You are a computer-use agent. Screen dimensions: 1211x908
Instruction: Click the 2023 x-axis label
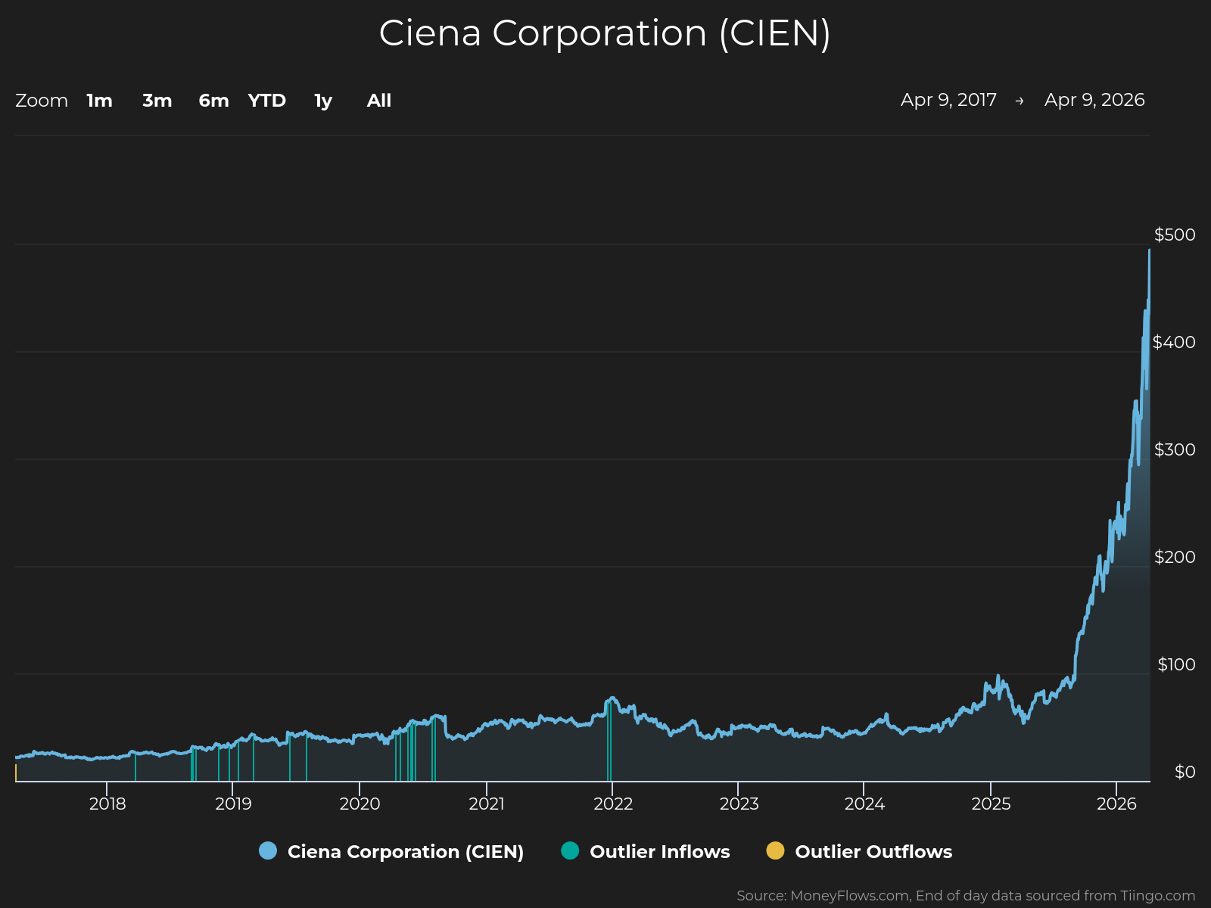pyautogui.click(x=739, y=804)
